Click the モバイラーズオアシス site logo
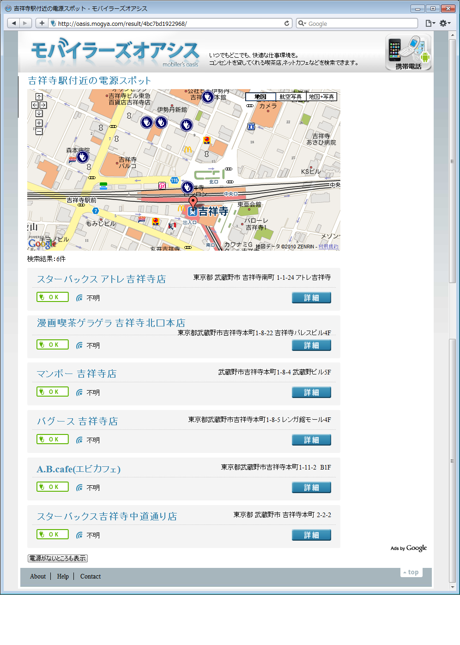 [x=115, y=53]
